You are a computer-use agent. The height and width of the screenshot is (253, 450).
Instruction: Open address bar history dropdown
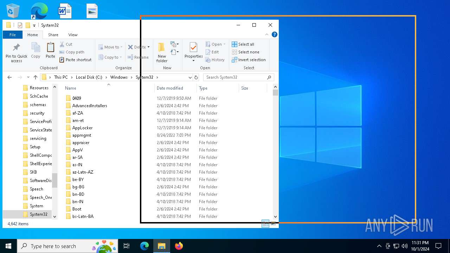[x=190, y=77]
